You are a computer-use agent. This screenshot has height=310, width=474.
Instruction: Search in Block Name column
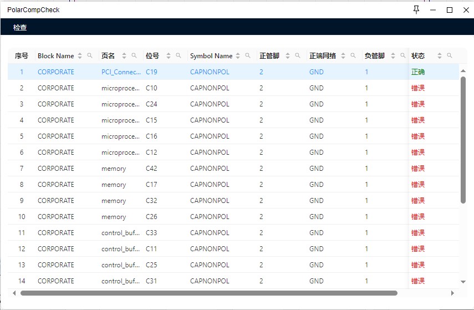click(90, 55)
